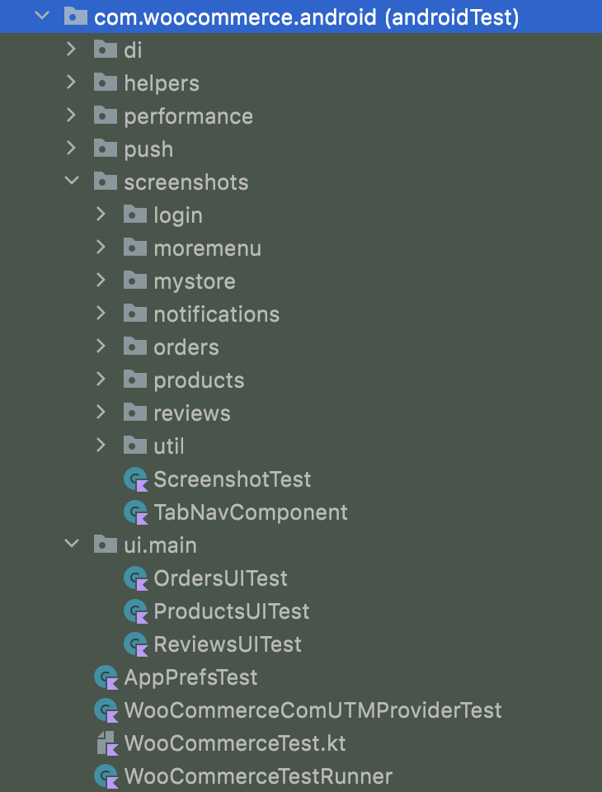
Task: Click the OrdersUITest Kotlin class icon
Action: point(136,578)
